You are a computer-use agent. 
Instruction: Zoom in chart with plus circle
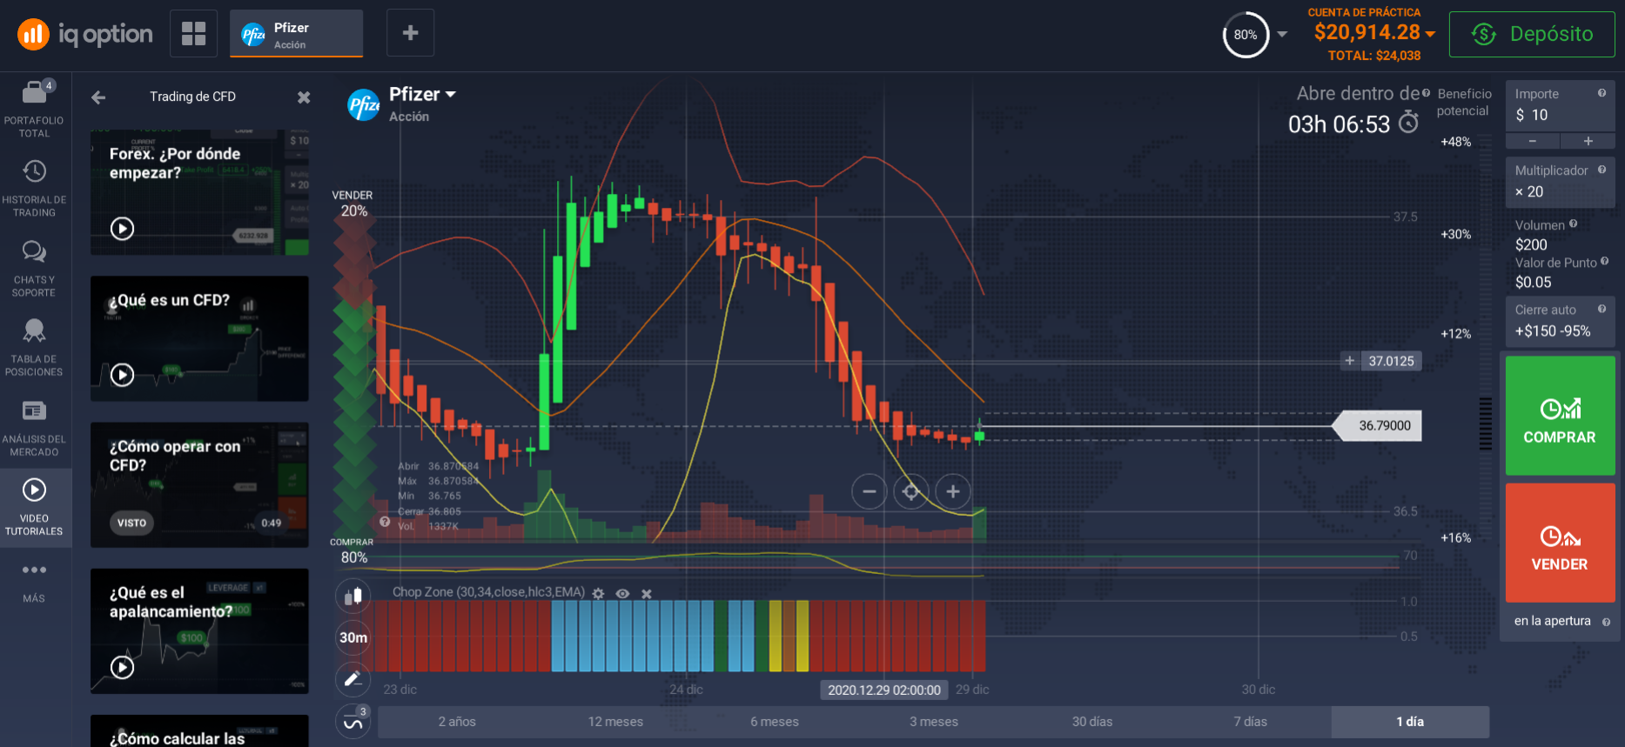pos(953,491)
